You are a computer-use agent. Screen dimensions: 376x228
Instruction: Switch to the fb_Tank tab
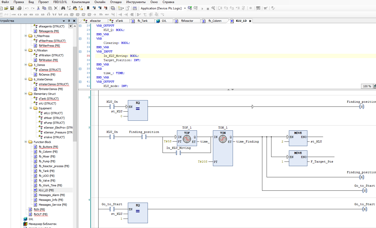pos(142,21)
